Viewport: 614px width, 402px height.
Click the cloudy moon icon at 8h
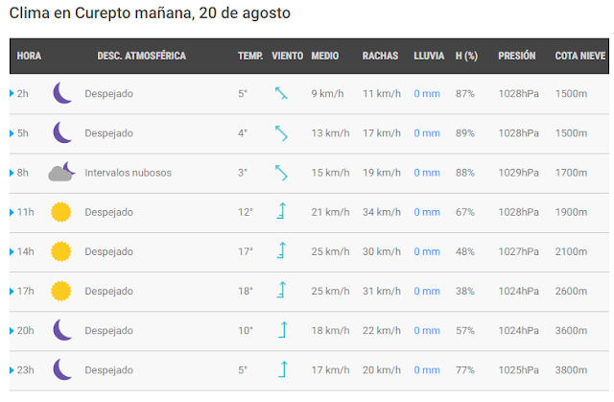pyautogui.click(x=61, y=172)
